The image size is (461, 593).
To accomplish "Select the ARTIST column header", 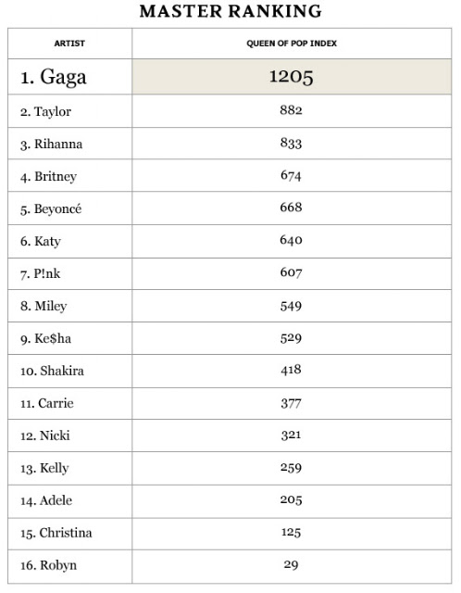I will (x=69, y=44).
